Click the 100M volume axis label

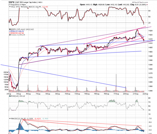point(6,82)
